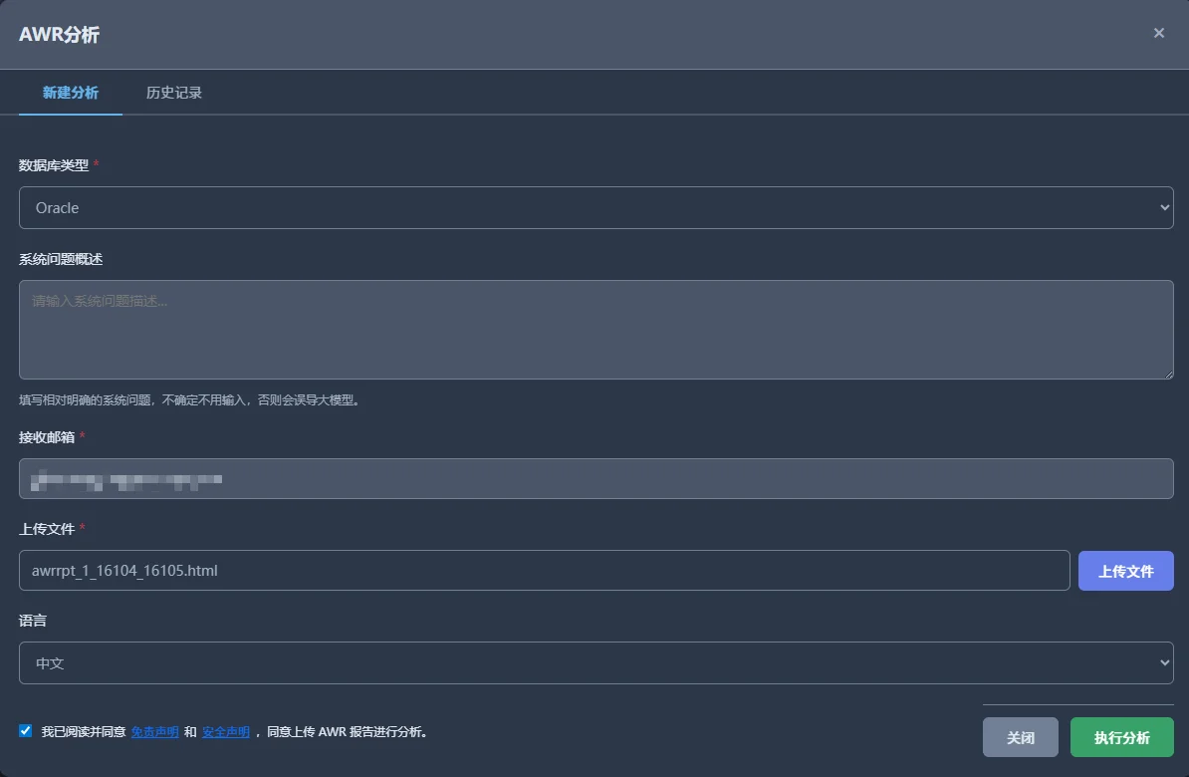Viewport: 1189px width, 777px height.
Task: Uncheck the agreement checkbox
Action: click(26, 731)
